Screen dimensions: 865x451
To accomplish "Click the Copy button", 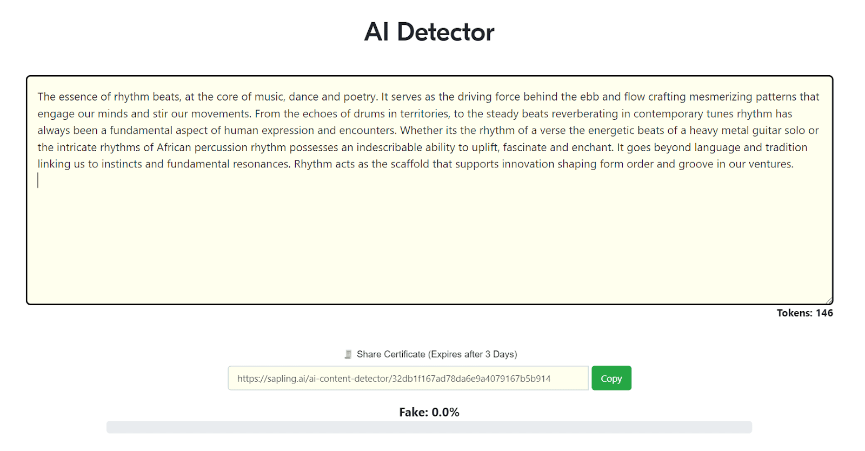I will (x=611, y=378).
